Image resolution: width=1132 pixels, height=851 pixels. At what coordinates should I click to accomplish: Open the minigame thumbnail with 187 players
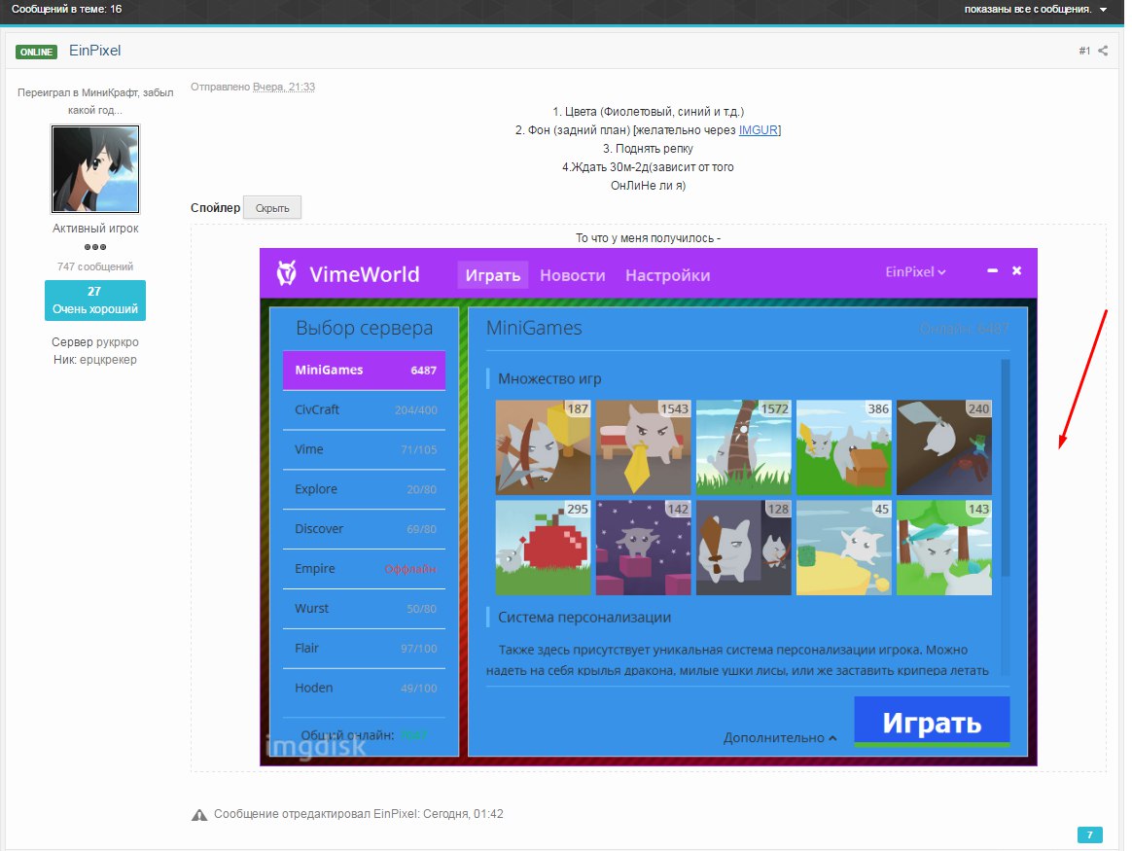543,447
